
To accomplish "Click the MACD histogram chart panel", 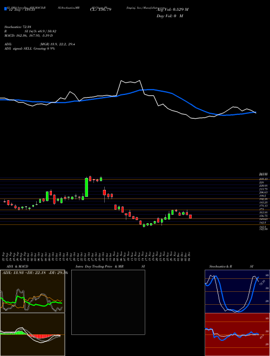I will pos(32,334).
